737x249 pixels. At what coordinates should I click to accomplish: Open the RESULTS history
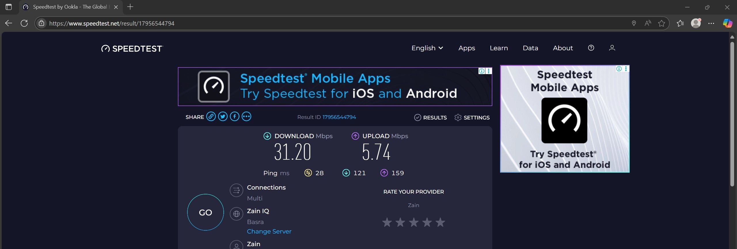(430, 117)
